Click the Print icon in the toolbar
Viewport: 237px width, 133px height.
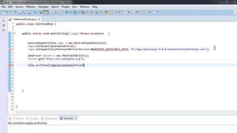tap(29, 12)
